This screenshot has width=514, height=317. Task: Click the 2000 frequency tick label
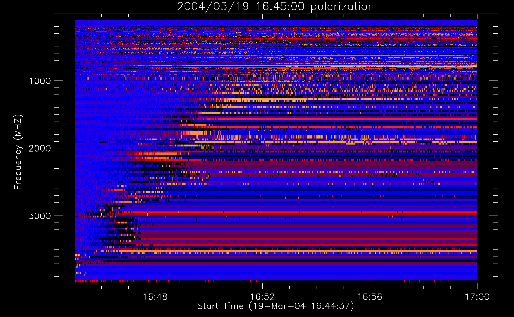[x=40, y=148]
